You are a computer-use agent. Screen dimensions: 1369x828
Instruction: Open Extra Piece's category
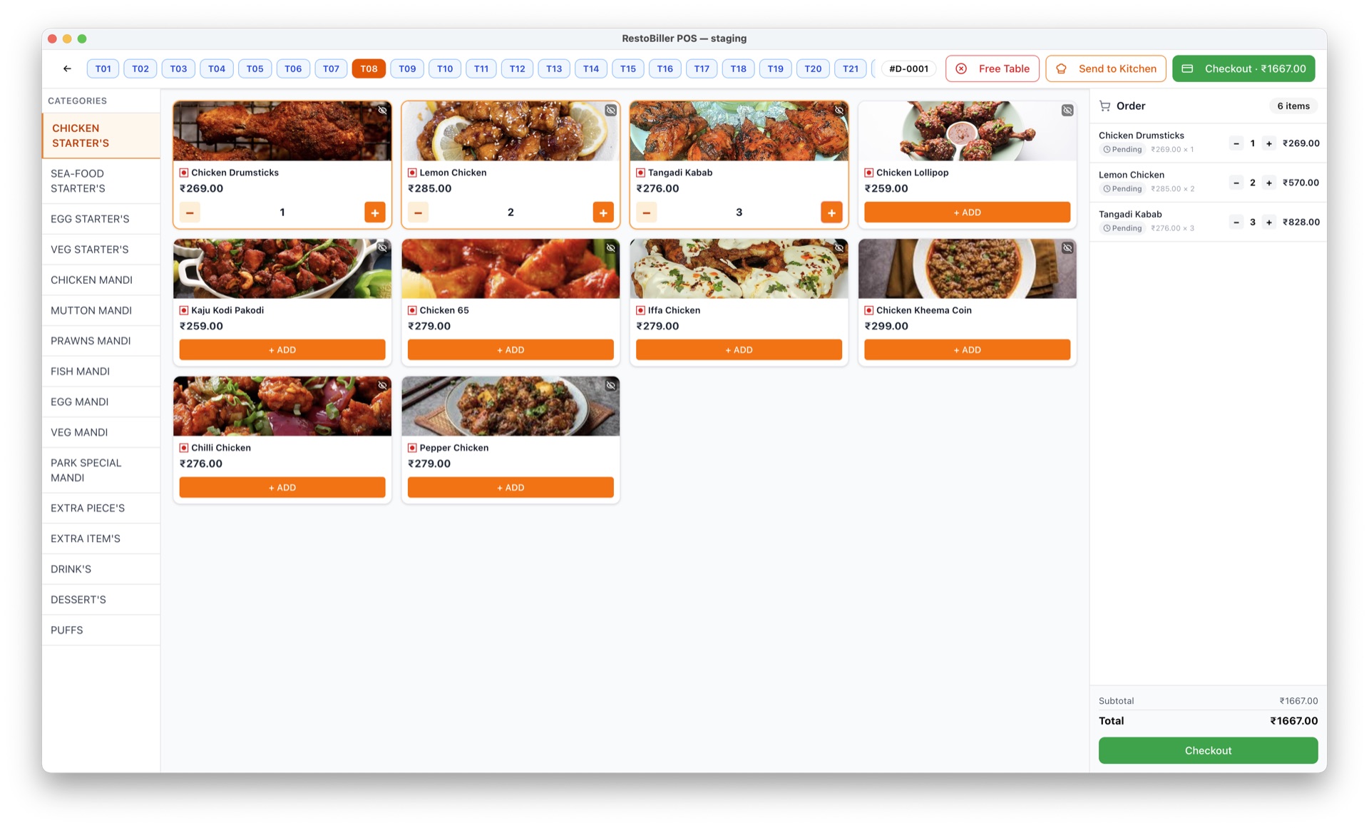(101, 508)
